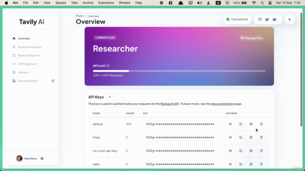Click the page scrollbar thumb
This screenshot has height=171, width=305.
click(x=301, y=69)
